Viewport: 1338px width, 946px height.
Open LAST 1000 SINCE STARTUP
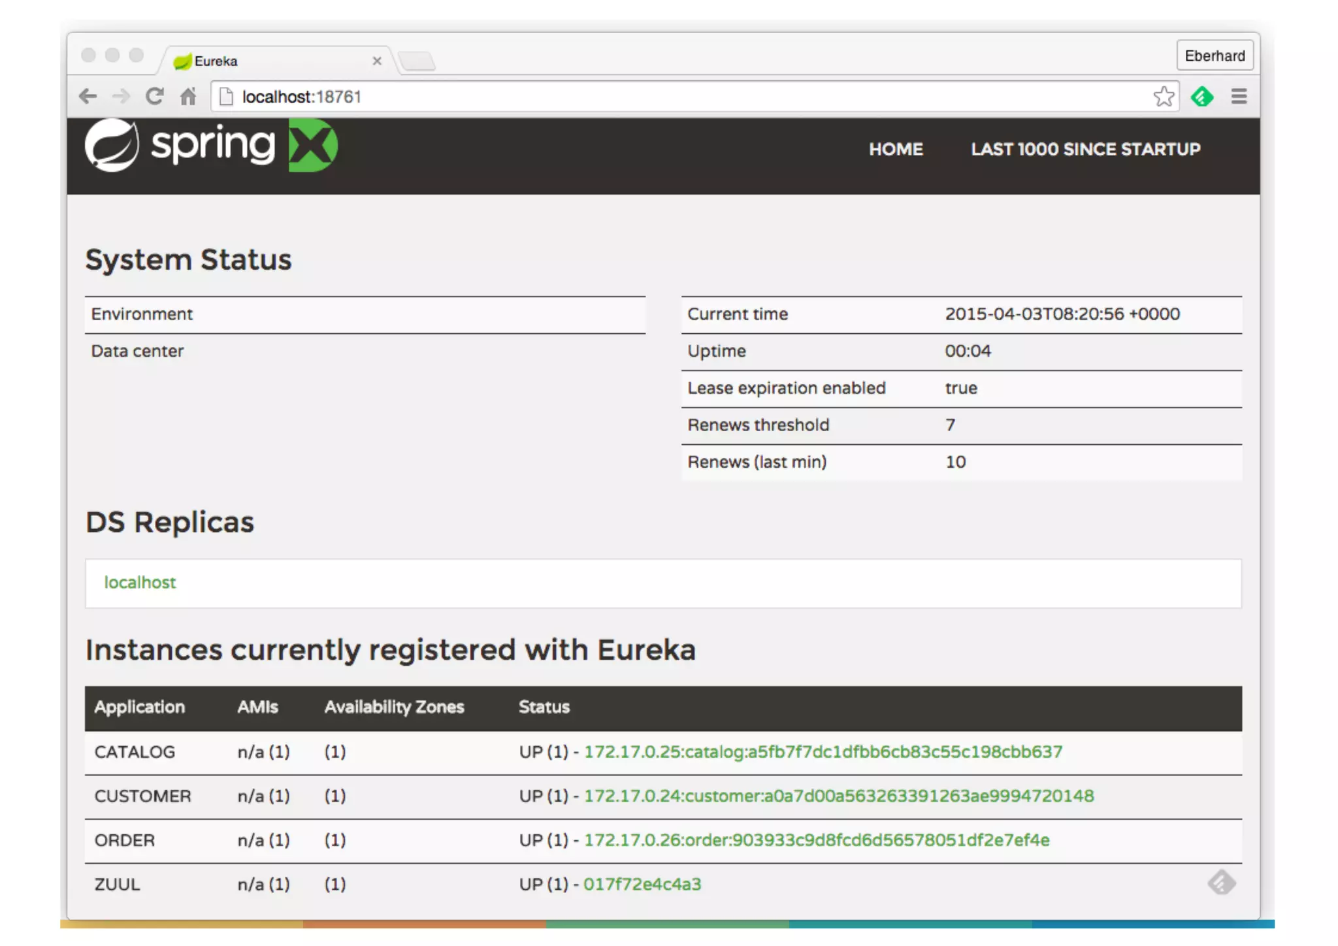click(1085, 149)
